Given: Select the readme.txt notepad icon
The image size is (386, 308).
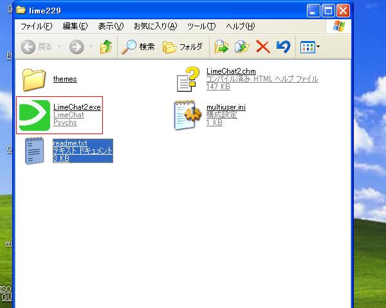Looking at the screenshot, I should coord(35,151).
